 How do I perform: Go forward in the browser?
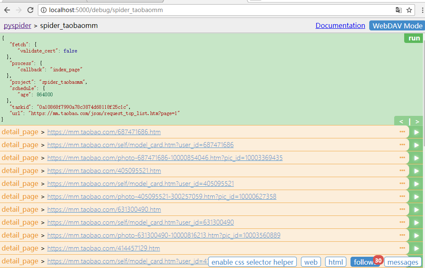19,10
